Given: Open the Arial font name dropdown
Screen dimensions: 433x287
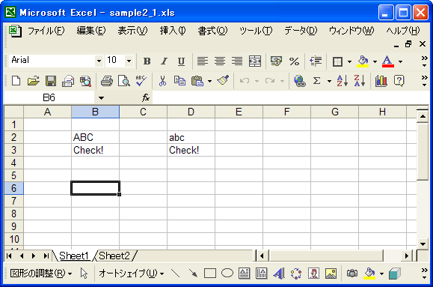Looking at the screenshot, I should coord(99,61).
